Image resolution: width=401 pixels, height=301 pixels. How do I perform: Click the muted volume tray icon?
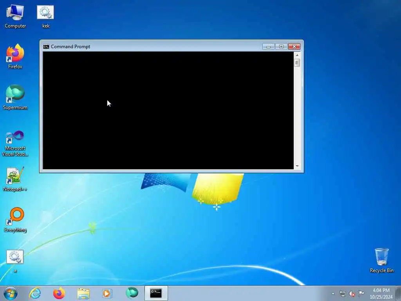(352, 294)
